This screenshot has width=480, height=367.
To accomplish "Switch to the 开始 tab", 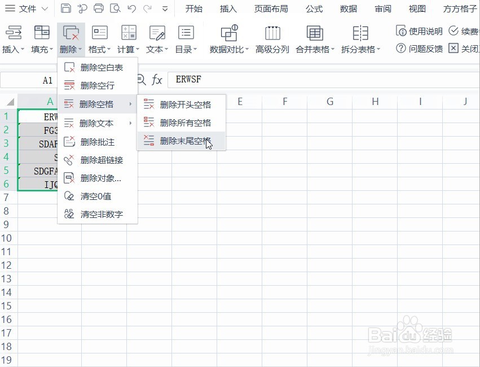I will [x=194, y=9].
